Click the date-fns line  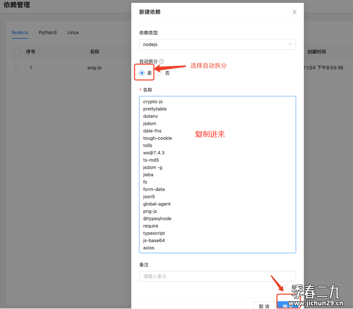click(x=152, y=131)
